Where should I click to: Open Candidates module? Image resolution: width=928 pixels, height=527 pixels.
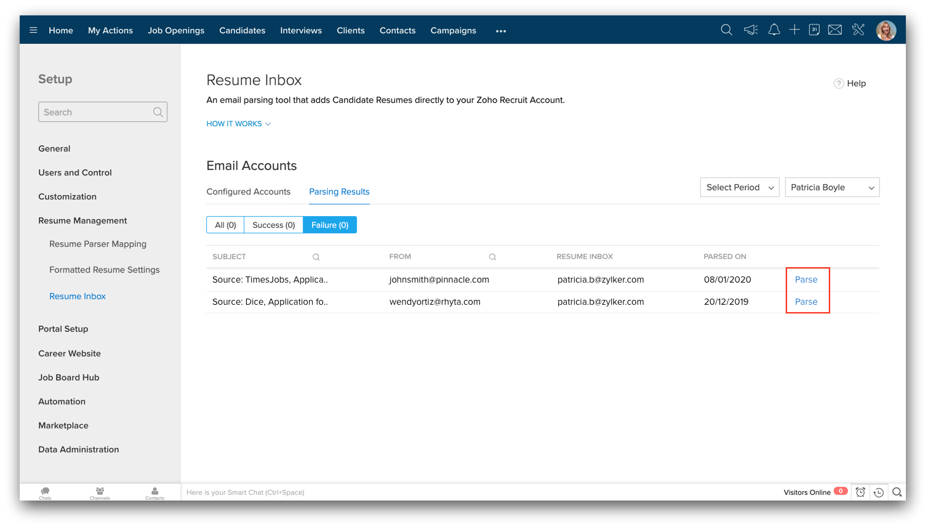pos(242,30)
